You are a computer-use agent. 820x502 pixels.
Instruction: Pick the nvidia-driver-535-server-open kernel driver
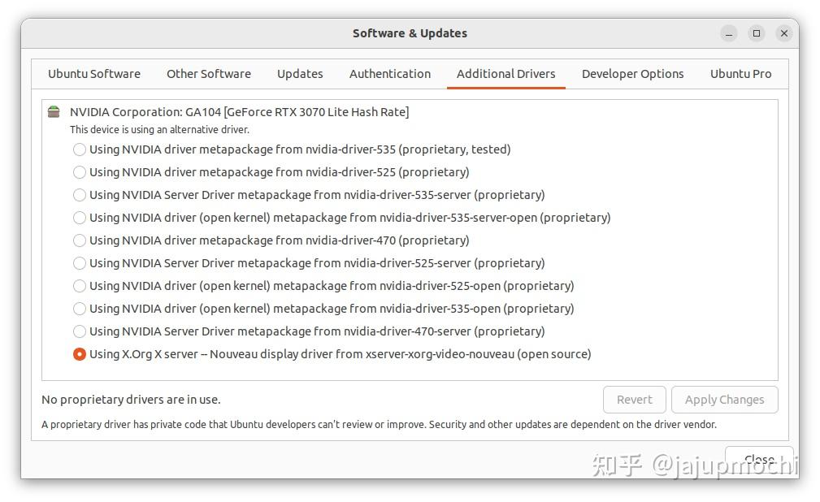coord(79,218)
